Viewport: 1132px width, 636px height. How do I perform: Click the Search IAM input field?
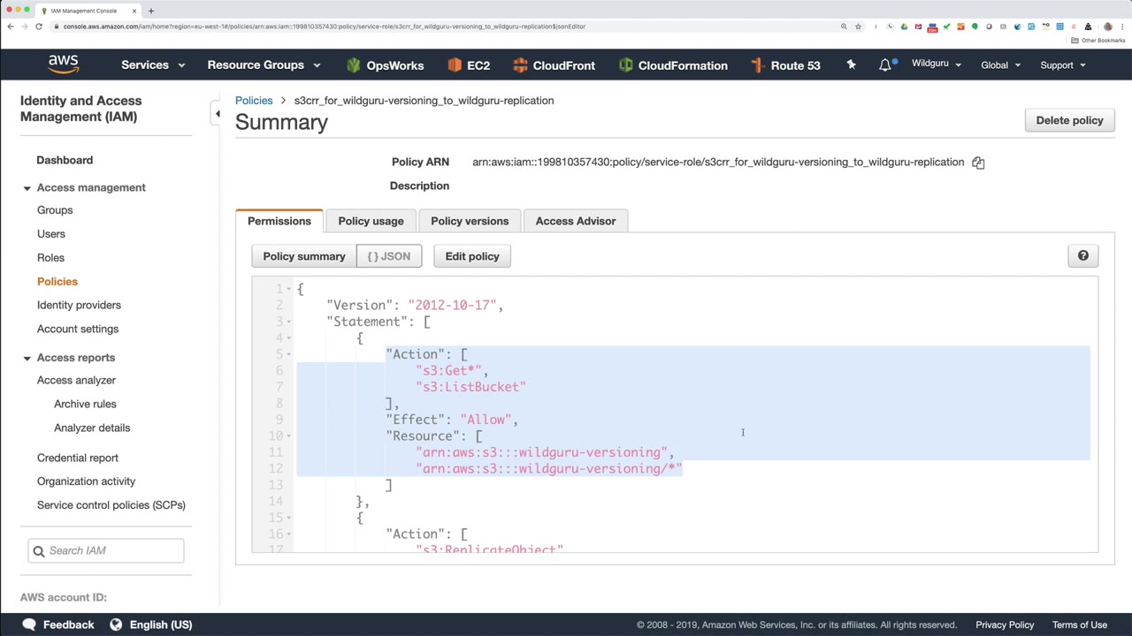tap(113, 550)
